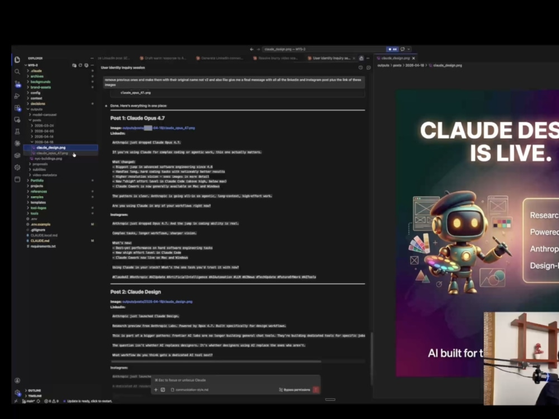Open requirements.txt in Explorer
Image resolution: width=559 pixels, height=419 pixels.
[x=60, y=246]
